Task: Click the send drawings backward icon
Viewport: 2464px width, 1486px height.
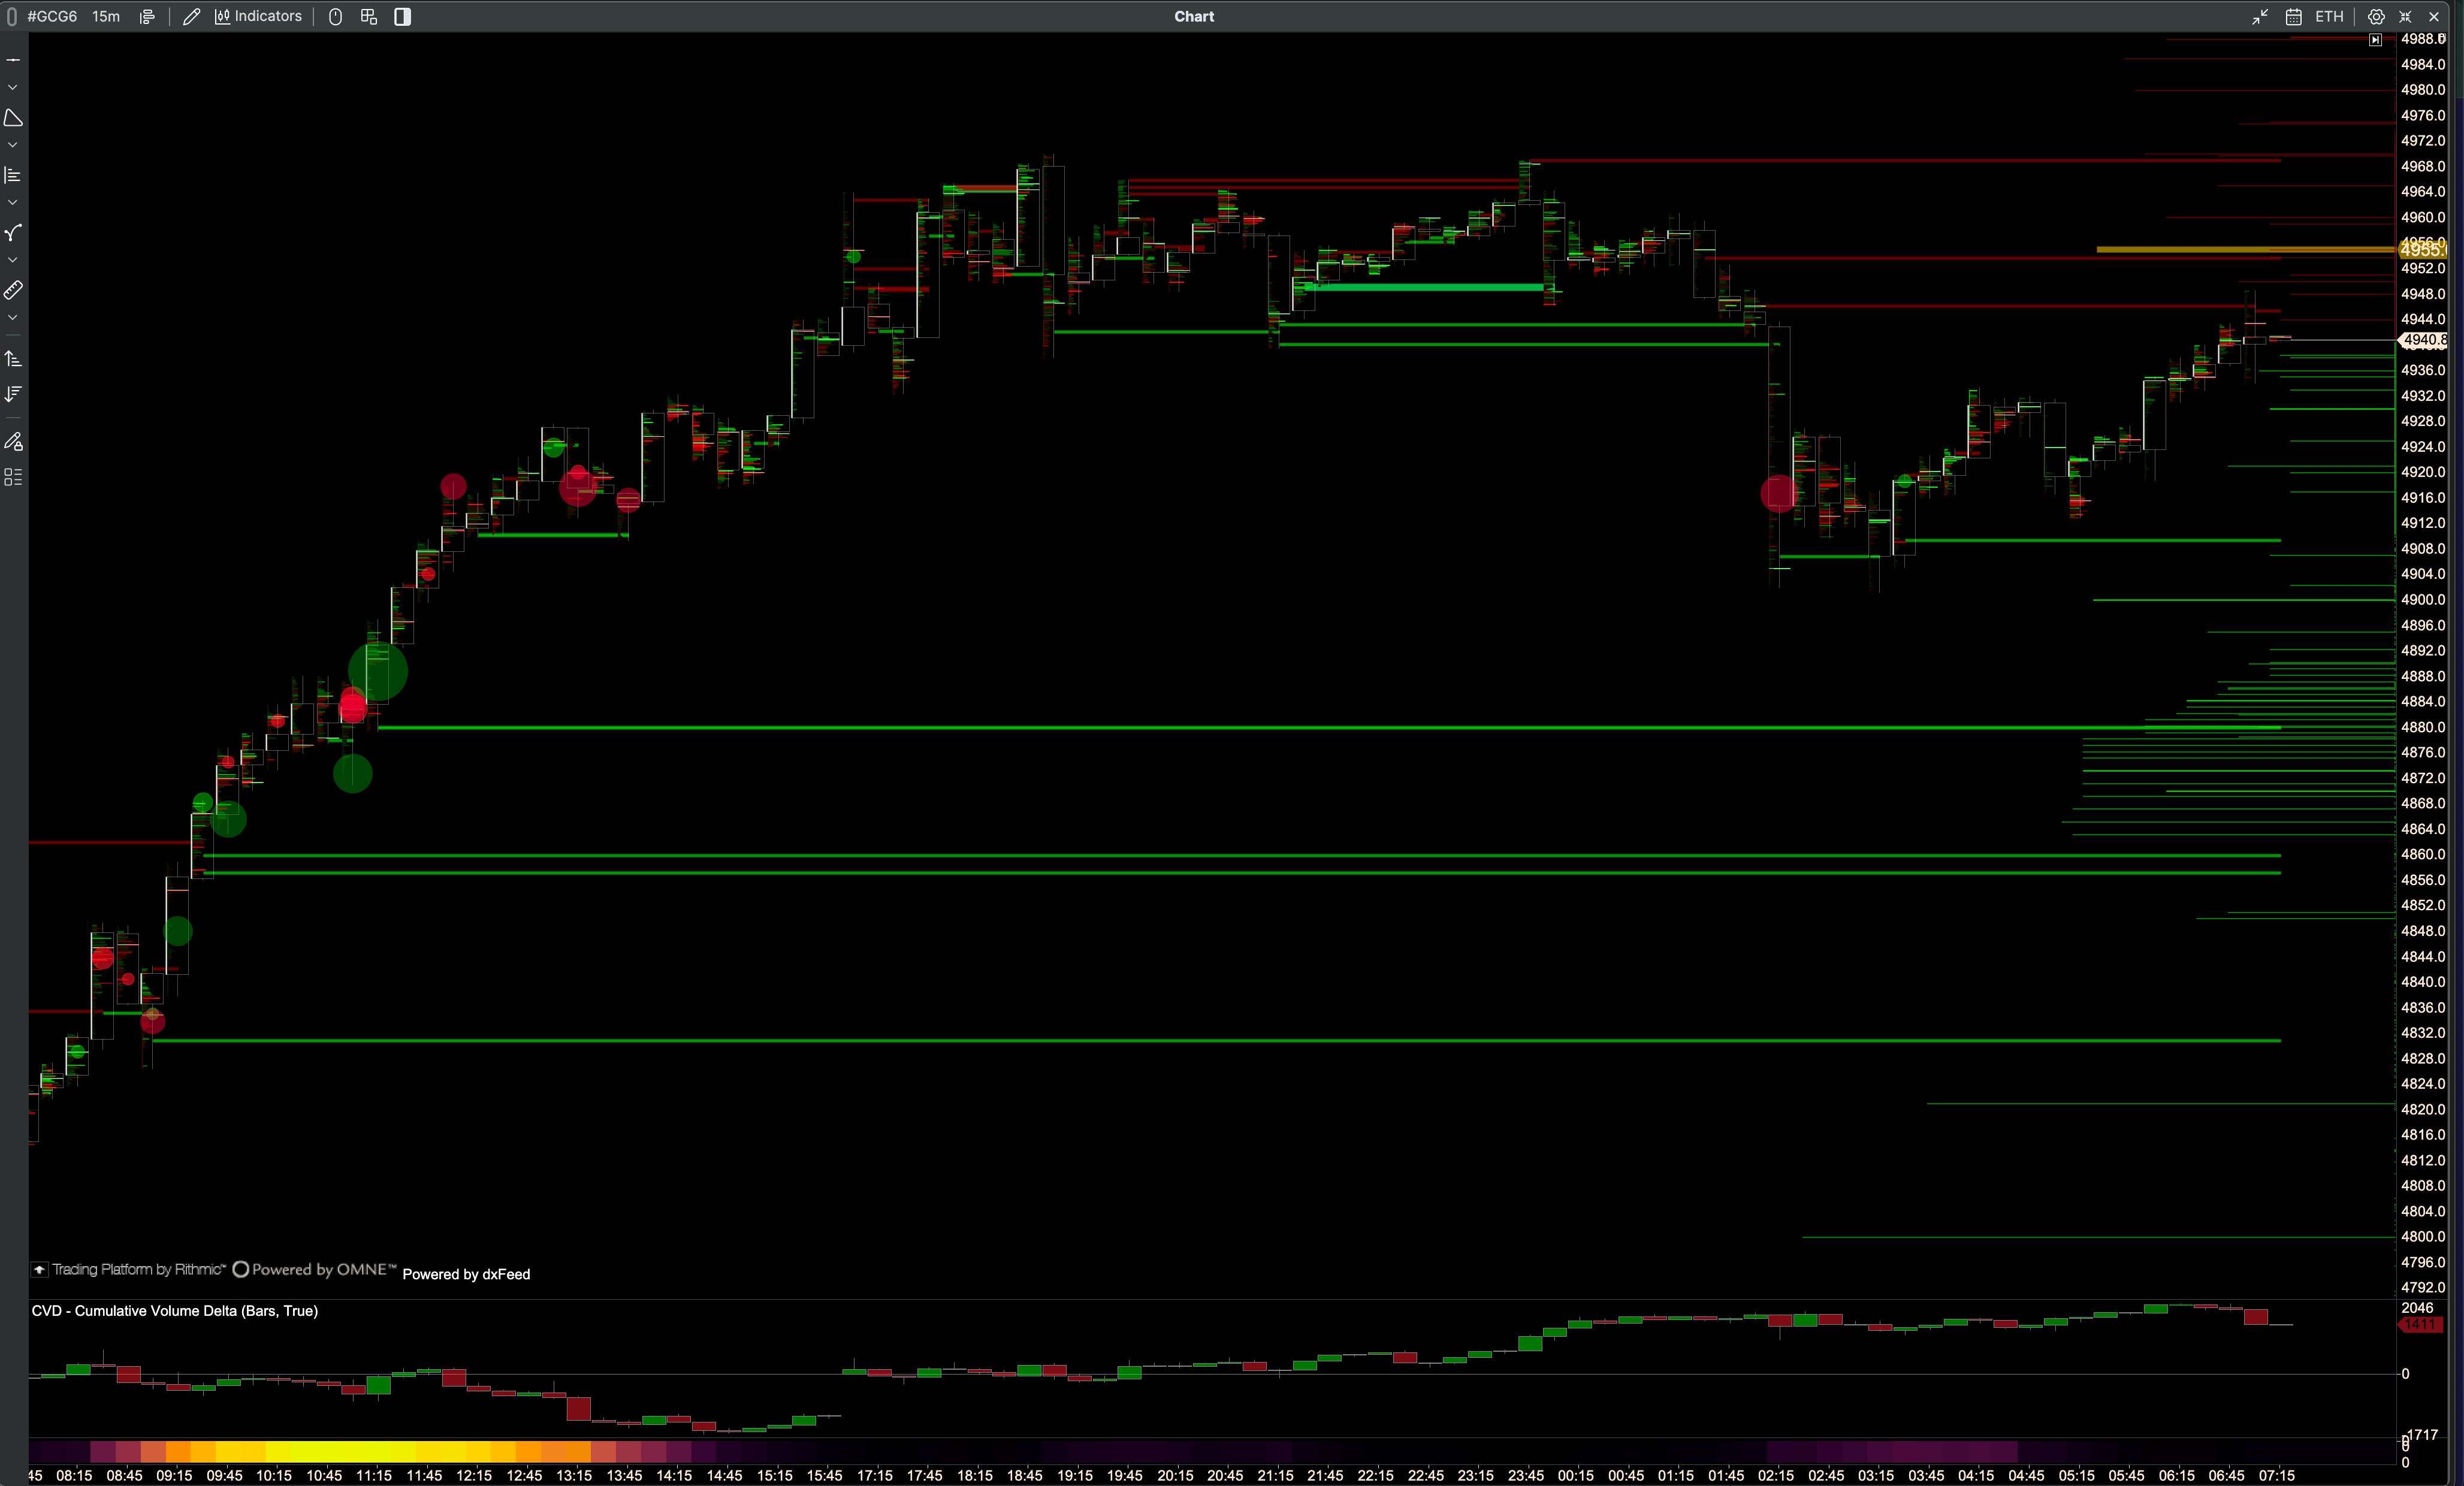Action: (13, 394)
